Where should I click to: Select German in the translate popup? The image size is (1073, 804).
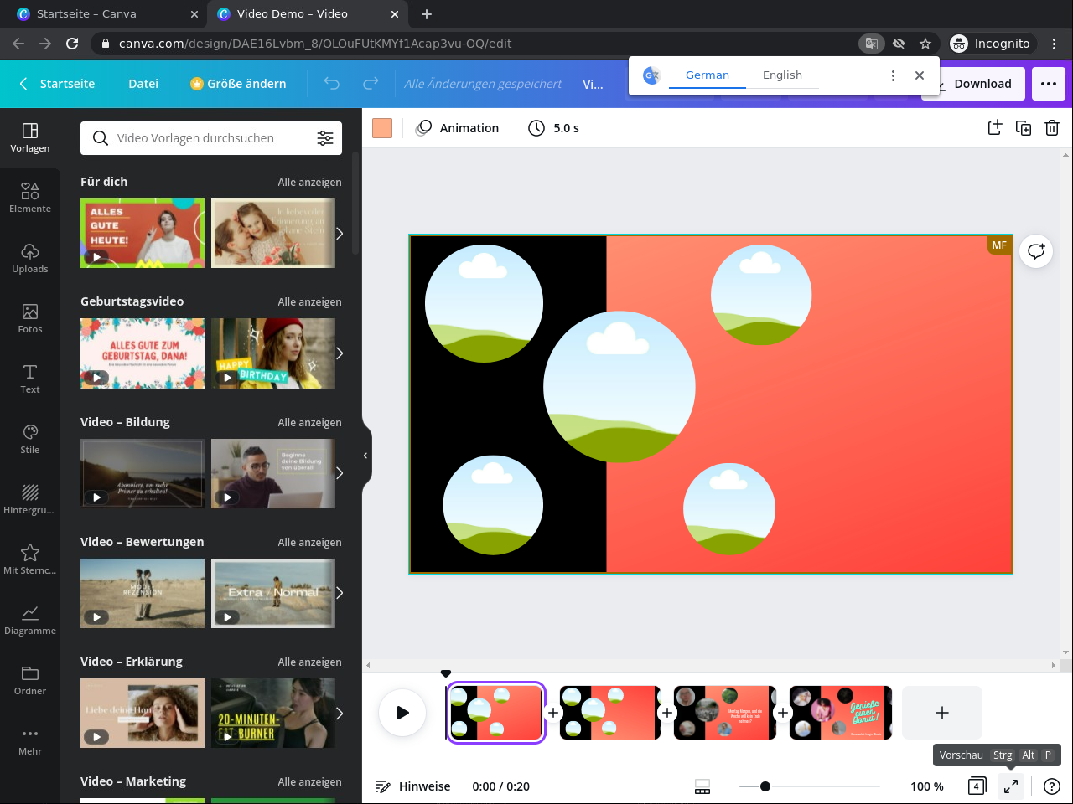point(708,75)
